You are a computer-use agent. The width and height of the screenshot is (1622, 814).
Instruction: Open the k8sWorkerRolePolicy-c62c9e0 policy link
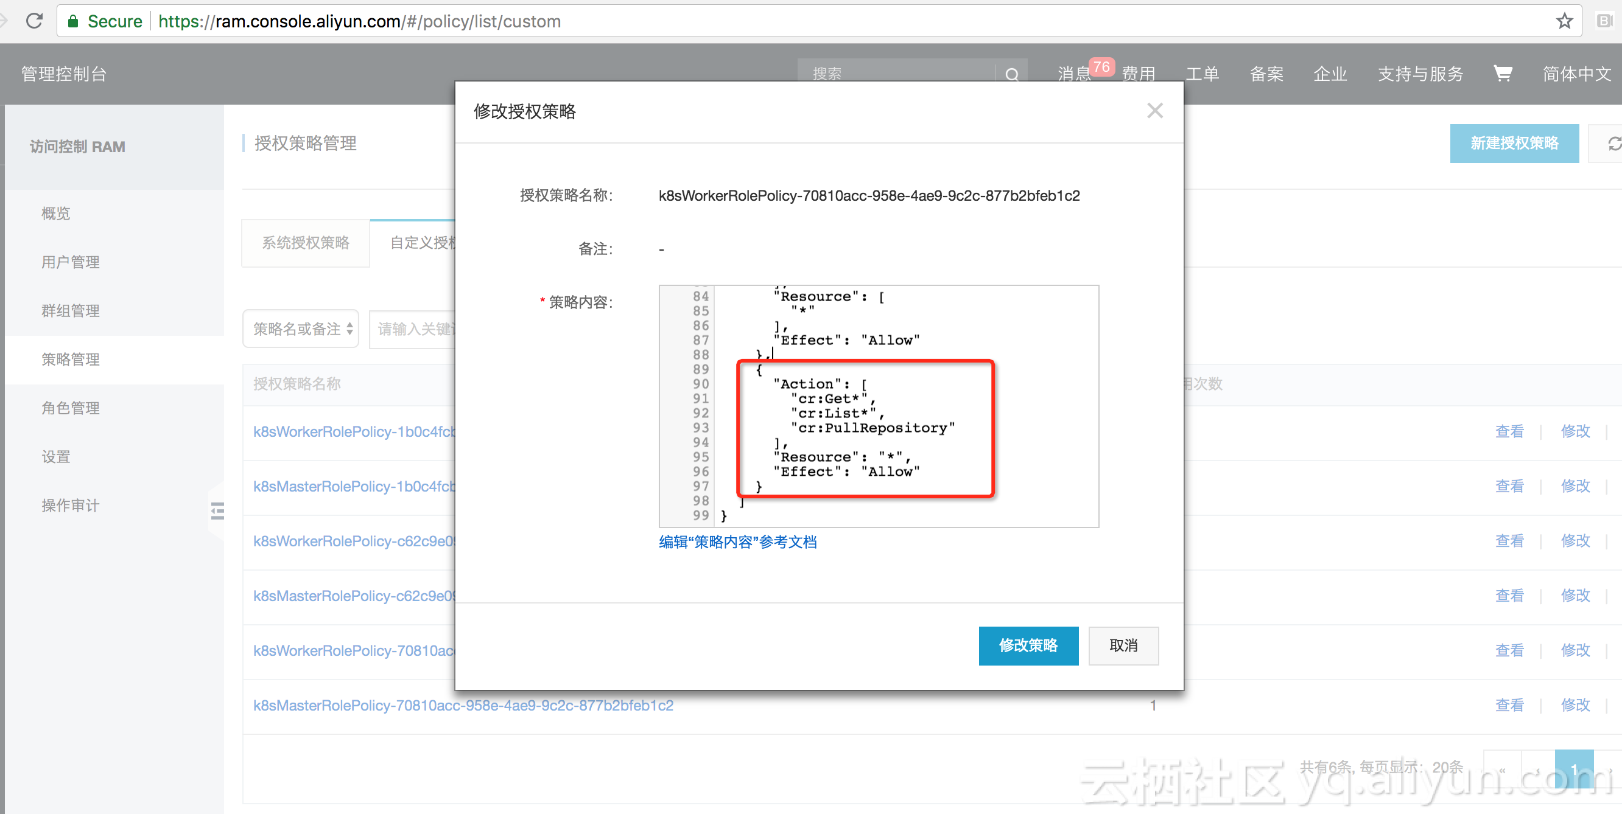pyautogui.click(x=354, y=541)
